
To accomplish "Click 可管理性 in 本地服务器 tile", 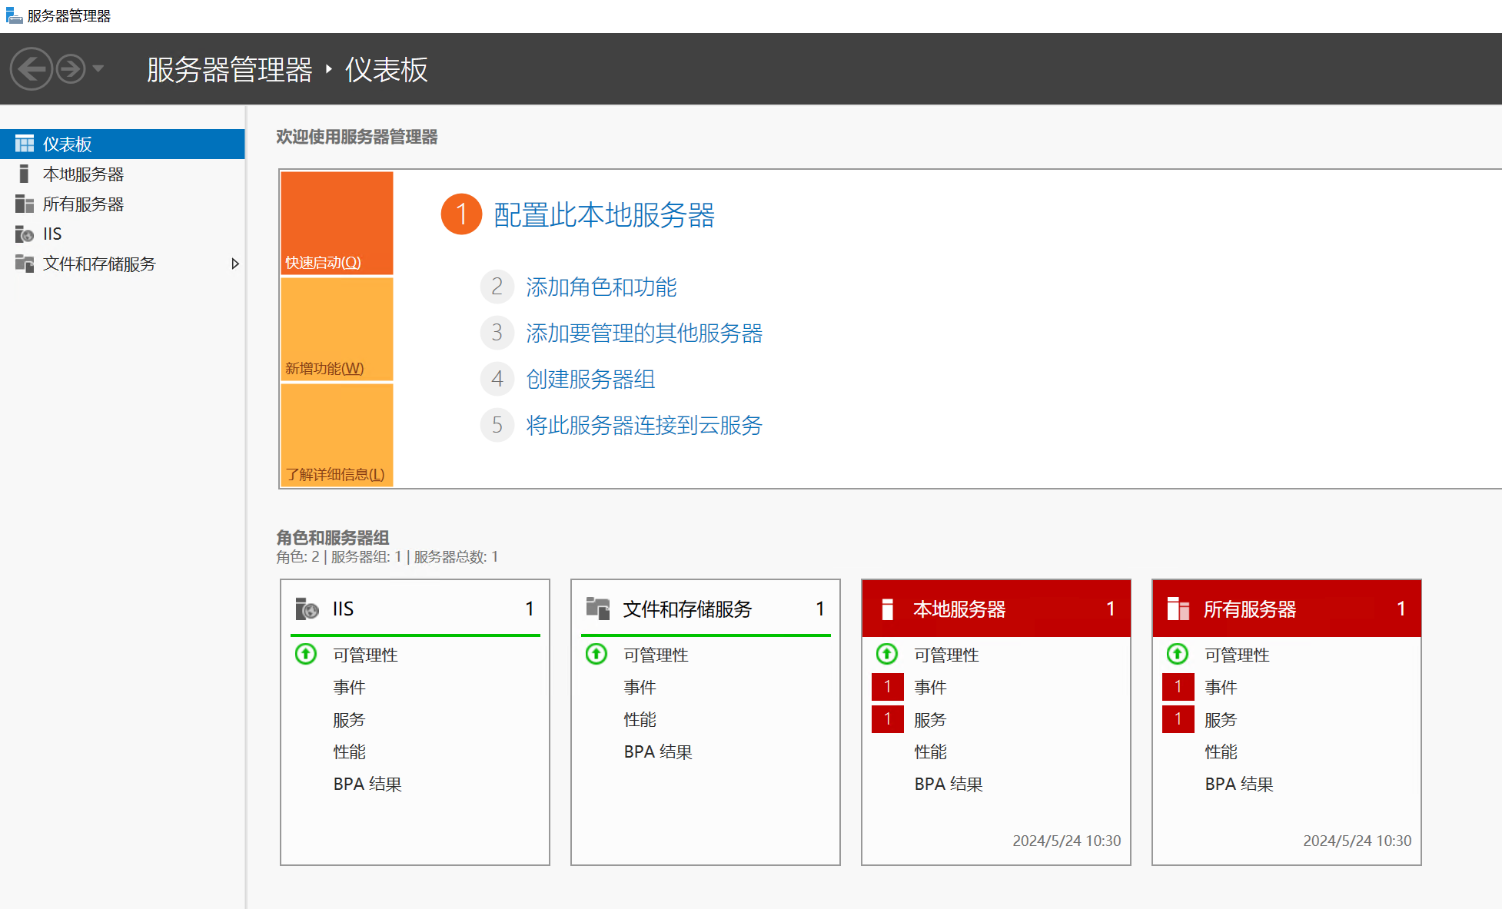I will click(946, 655).
